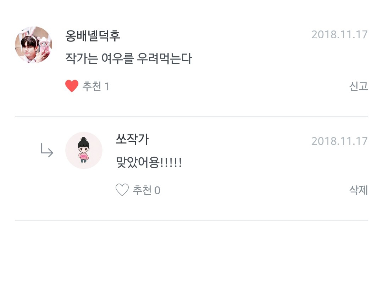The height and width of the screenshot is (287, 383).
Task: Report the comment with 신고
Action: coord(359,86)
